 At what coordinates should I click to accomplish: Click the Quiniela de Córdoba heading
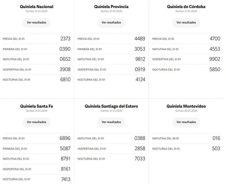(186, 7)
